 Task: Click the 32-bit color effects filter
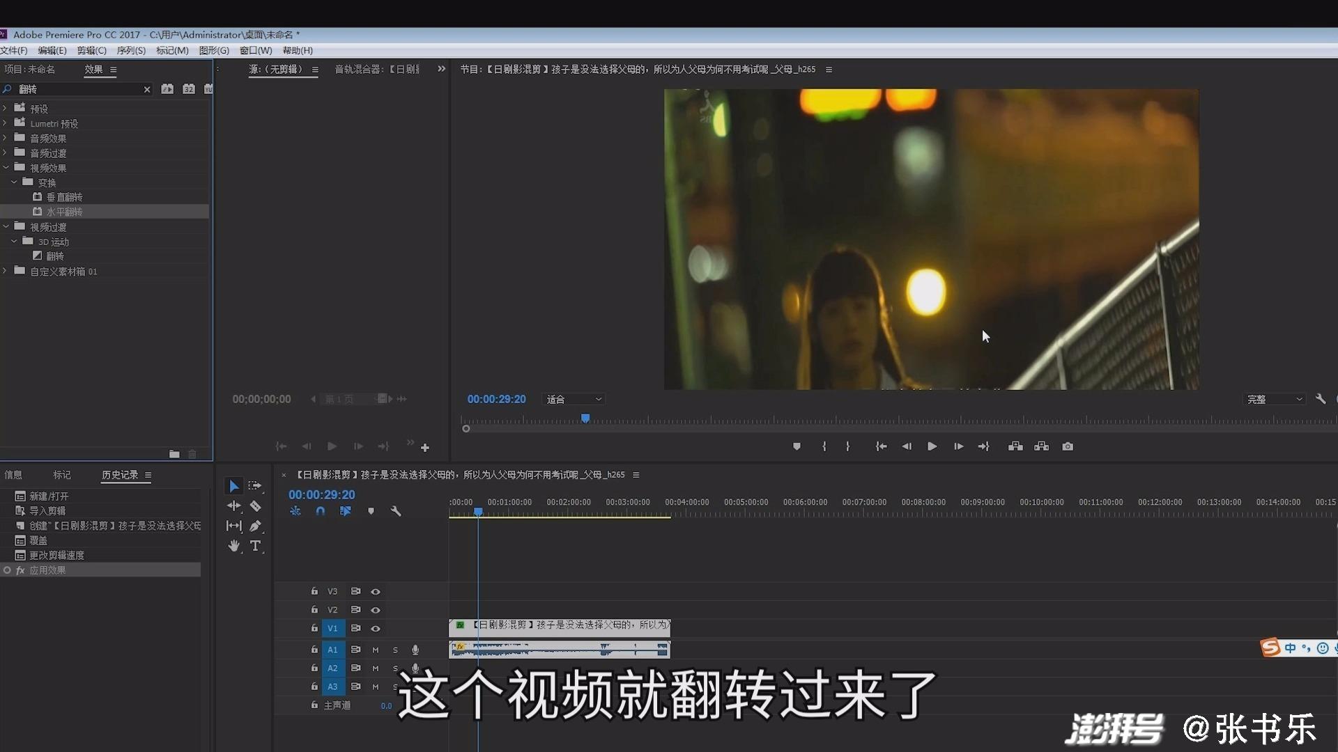(x=189, y=89)
